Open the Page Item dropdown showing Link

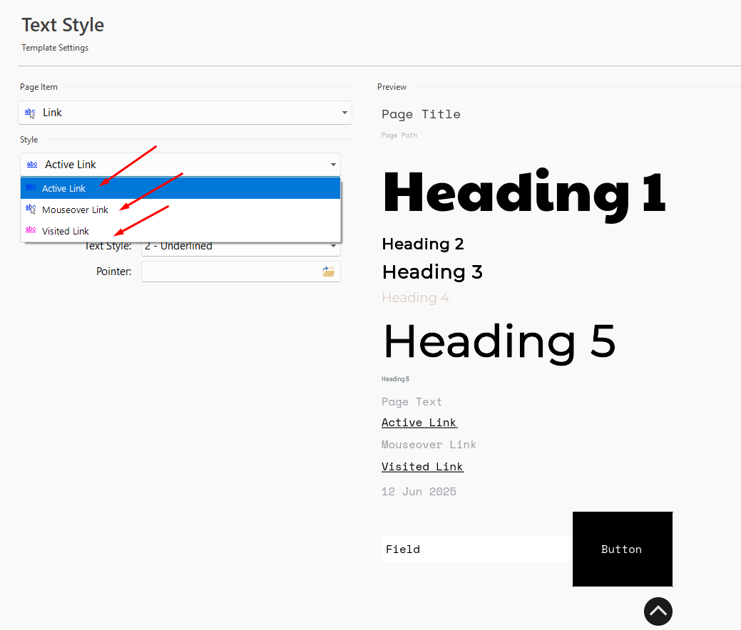[x=185, y=113]
